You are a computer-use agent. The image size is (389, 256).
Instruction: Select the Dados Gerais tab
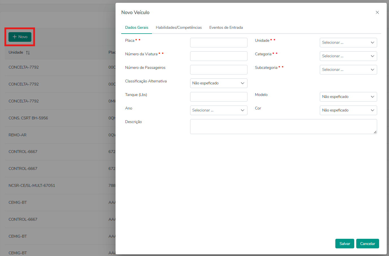[137, 28]
